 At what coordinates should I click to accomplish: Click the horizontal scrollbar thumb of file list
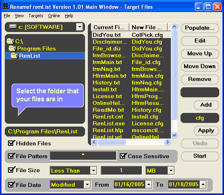111,142
